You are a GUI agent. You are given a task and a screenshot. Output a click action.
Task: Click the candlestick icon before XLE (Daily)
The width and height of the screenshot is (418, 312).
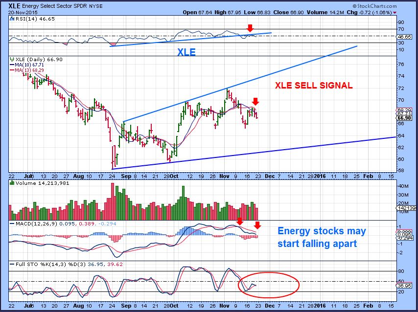point(12,59)
